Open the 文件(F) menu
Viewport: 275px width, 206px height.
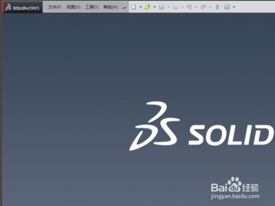coord(55,7)
